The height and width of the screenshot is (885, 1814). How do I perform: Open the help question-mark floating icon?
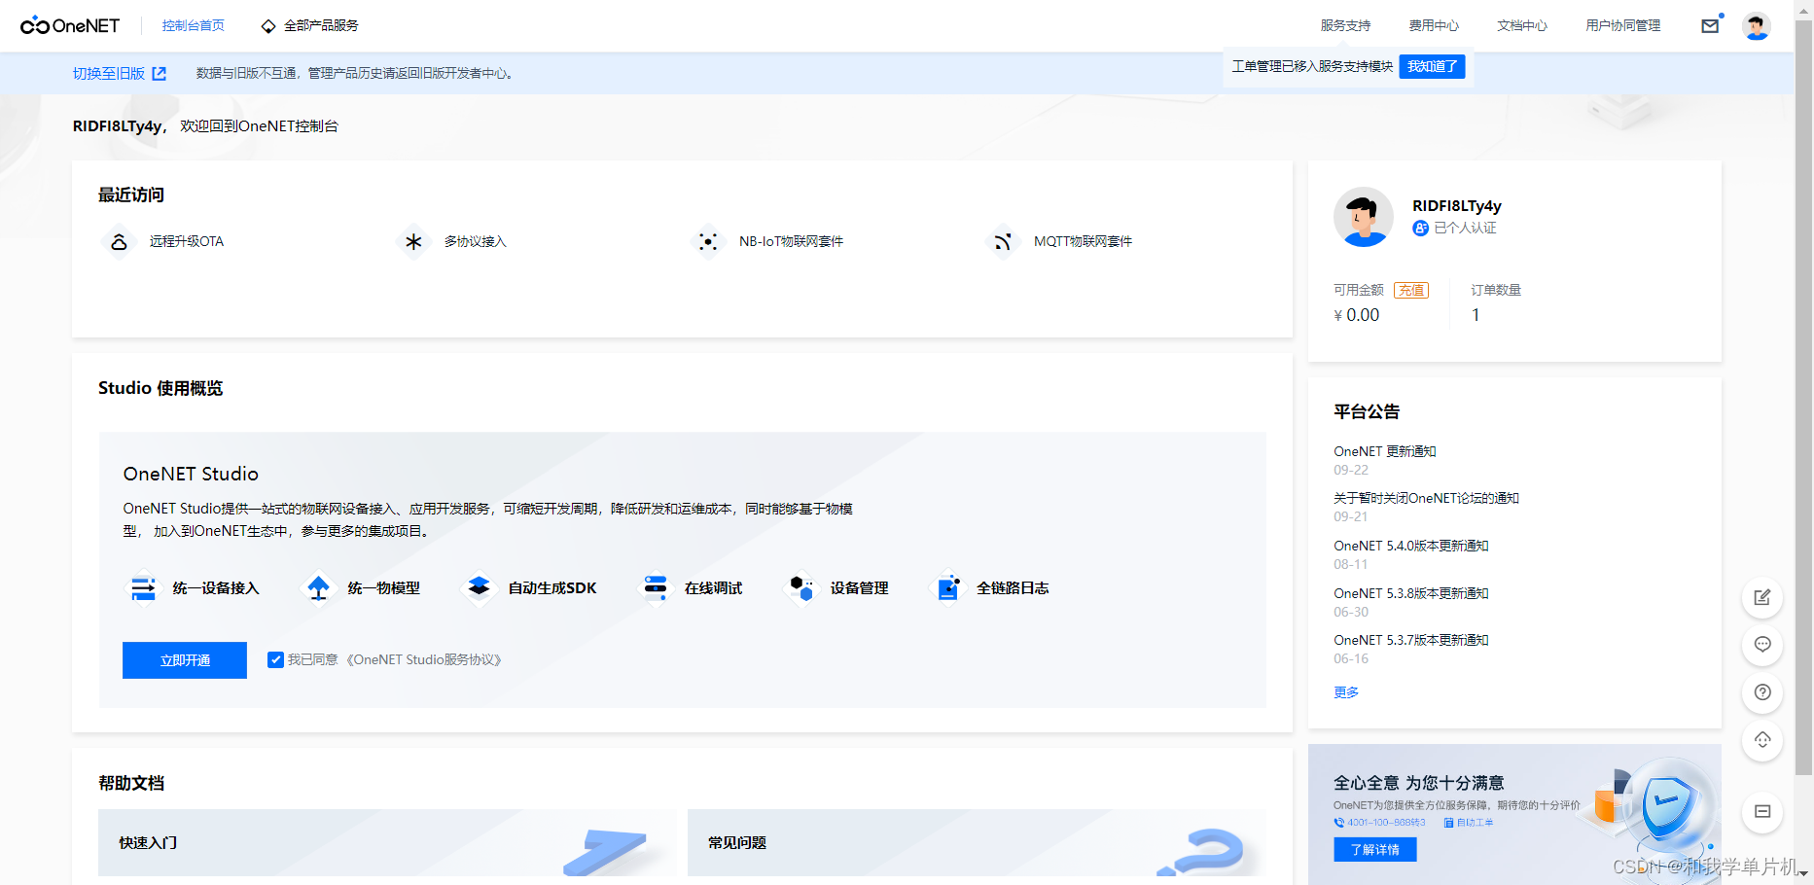pyautogui.click(x=1762, y=692)
